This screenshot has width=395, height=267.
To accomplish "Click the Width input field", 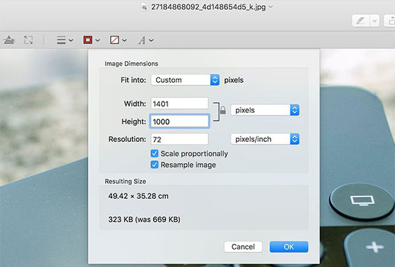I will 179,103.
